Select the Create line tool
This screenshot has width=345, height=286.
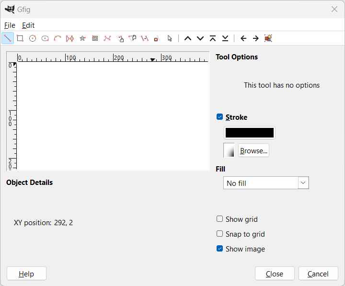click(x=8, y=38)
